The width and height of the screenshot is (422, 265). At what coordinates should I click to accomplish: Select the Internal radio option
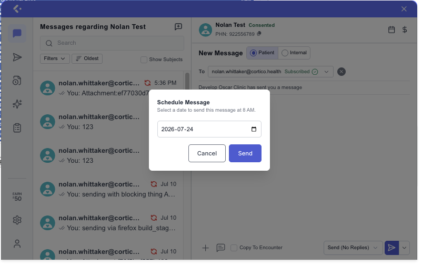click(294, 53)
